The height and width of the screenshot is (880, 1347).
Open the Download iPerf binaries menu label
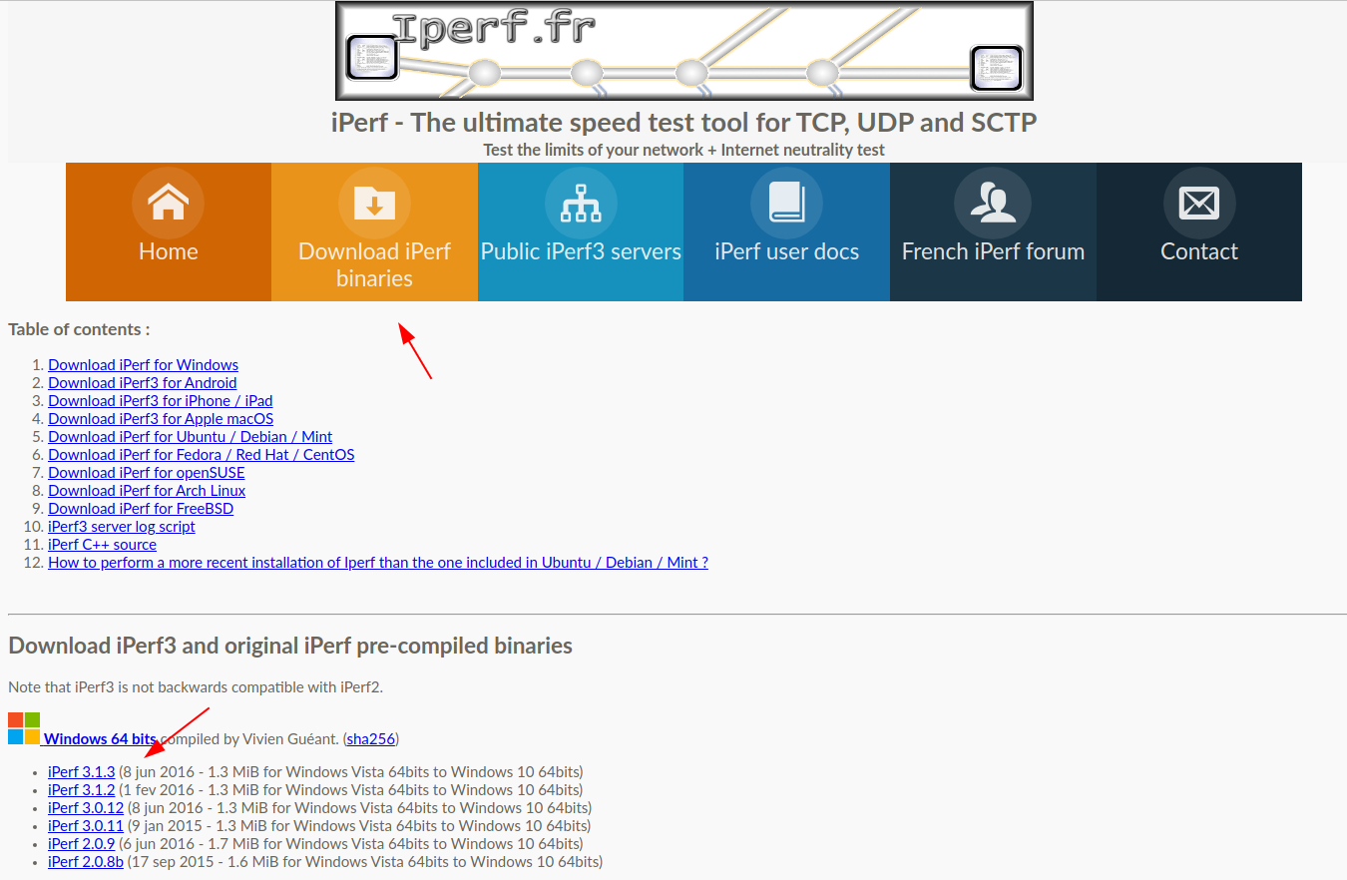click(374, 264)
